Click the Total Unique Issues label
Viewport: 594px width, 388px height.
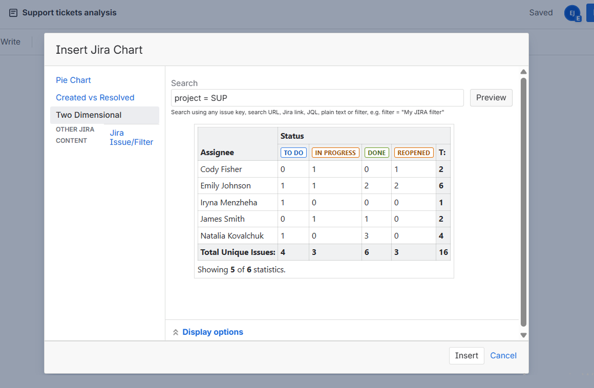[238, 252]
